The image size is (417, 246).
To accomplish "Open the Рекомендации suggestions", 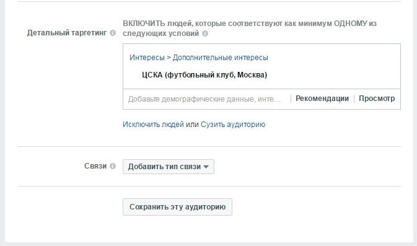I will pyautogui.click(x=322, y=99).
